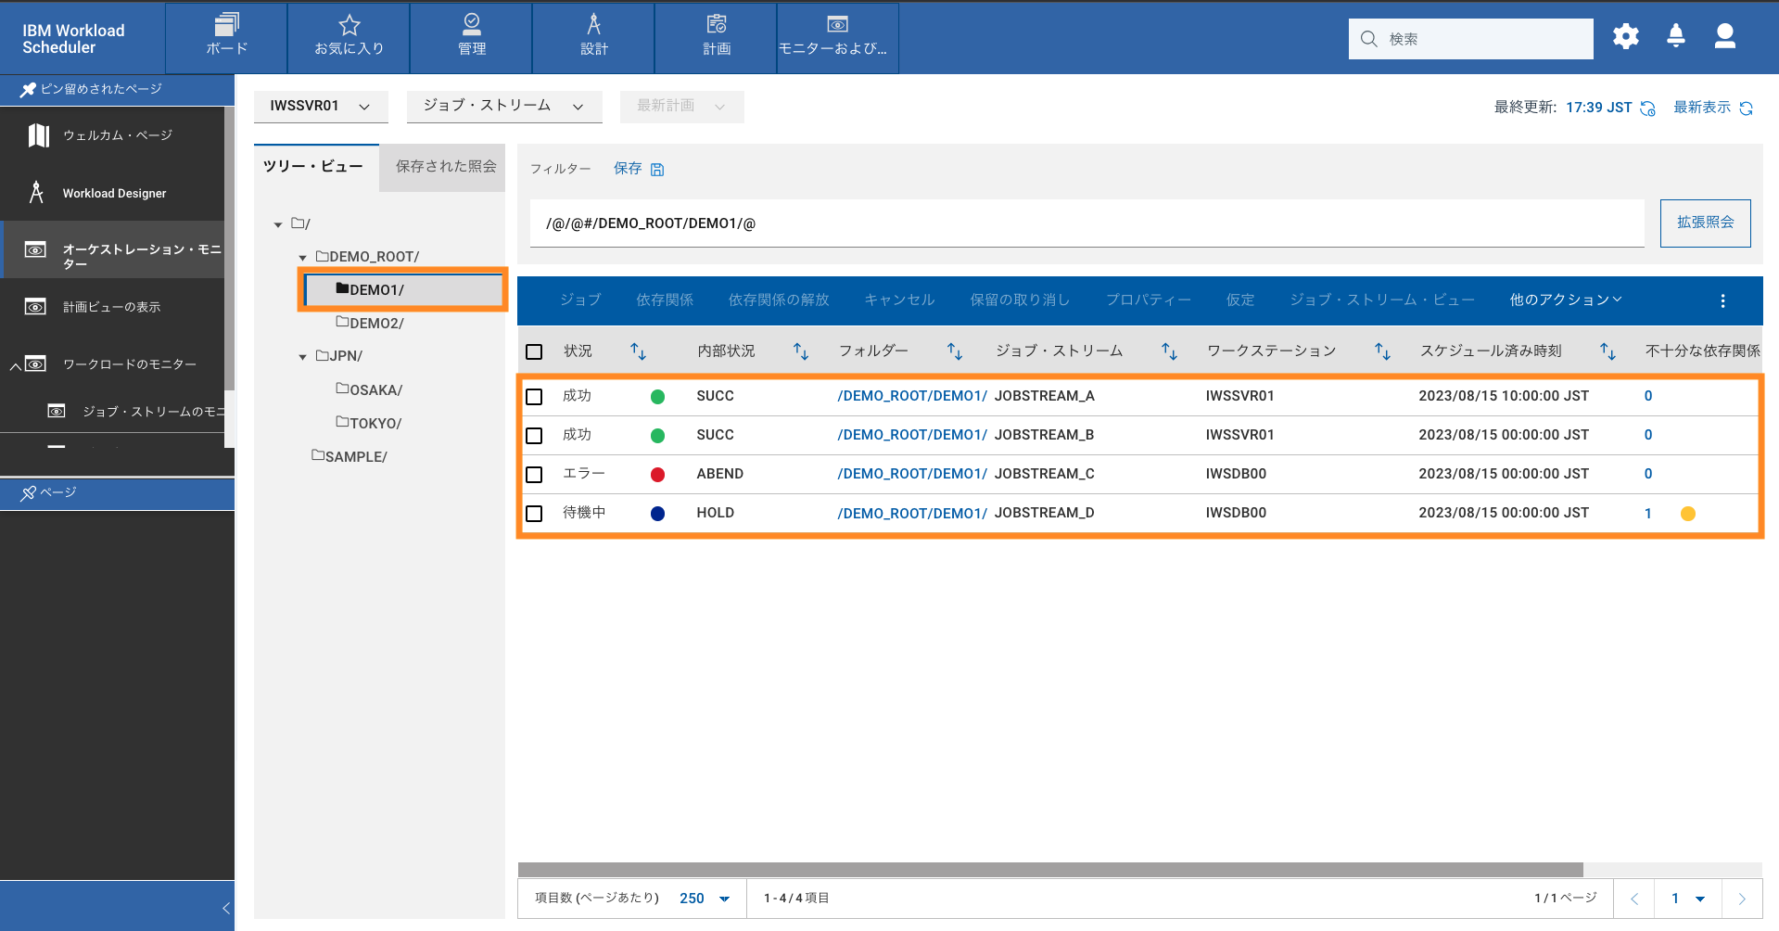Click the plan view (計画ビューの表示) eye icon
This screenshot has width=1779, height=931.
(35, 307)
